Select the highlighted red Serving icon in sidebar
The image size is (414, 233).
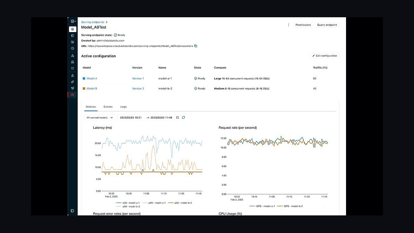point(72,95)
